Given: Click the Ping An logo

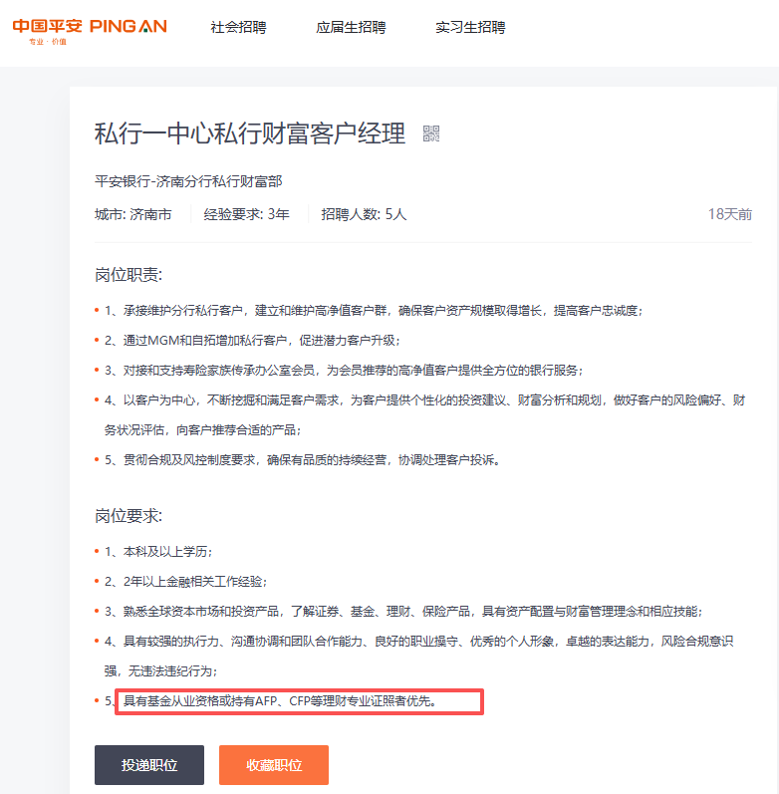Looking at the screenshot, I should tap(90, 28).
